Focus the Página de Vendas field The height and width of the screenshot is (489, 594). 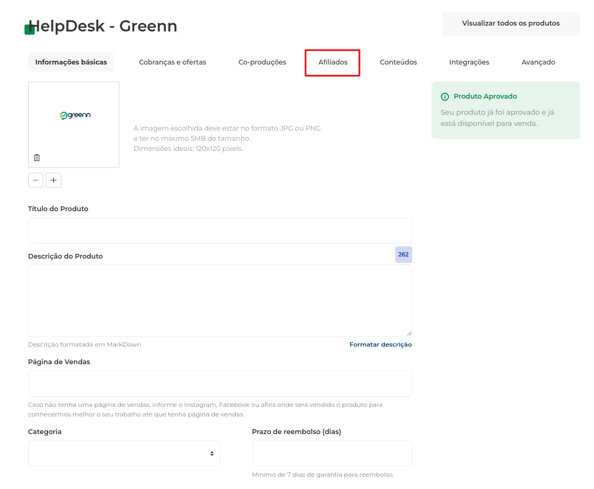(x=220, y=384)
